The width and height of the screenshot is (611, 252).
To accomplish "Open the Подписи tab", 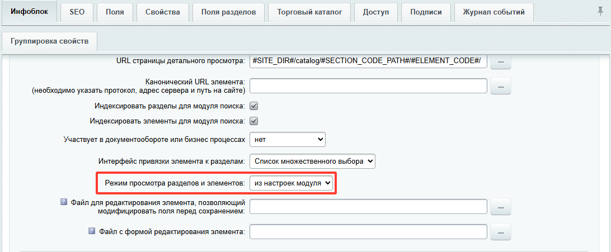I will (426, 12).
